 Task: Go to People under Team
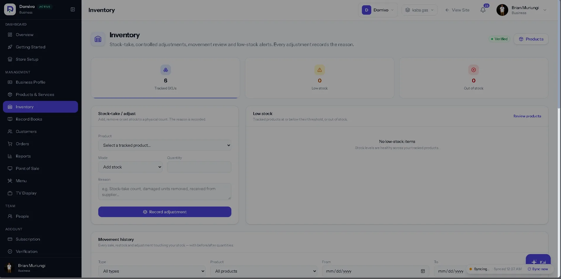pyautogui.click(x=40, y=216)
